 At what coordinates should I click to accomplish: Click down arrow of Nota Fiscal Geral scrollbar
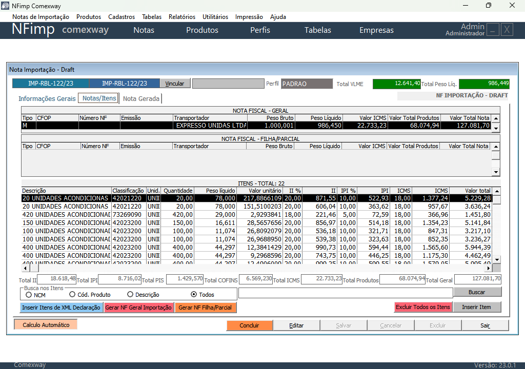point(496,129)
